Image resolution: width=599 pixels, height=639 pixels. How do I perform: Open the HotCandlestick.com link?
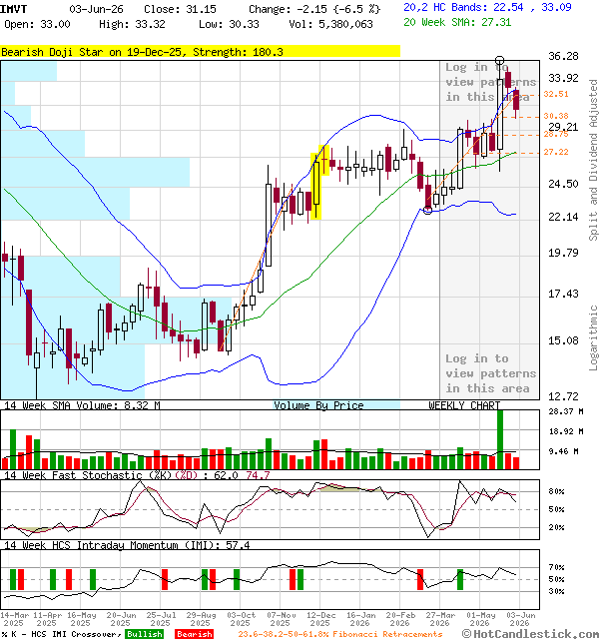pyautogui.click(x=530, y=634)
